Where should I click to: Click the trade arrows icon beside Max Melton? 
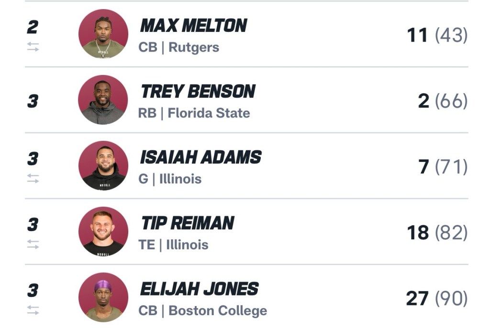[33, 47]
